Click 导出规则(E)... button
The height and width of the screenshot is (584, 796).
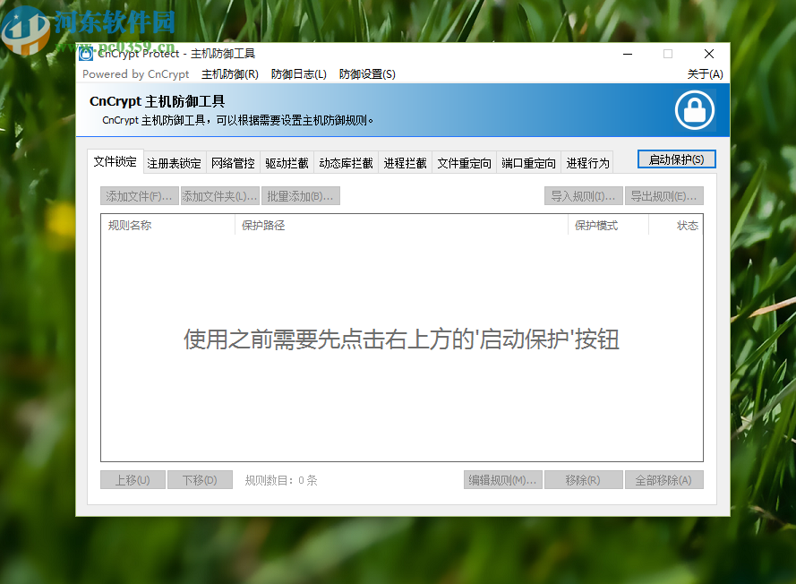[x=664, y=196]
